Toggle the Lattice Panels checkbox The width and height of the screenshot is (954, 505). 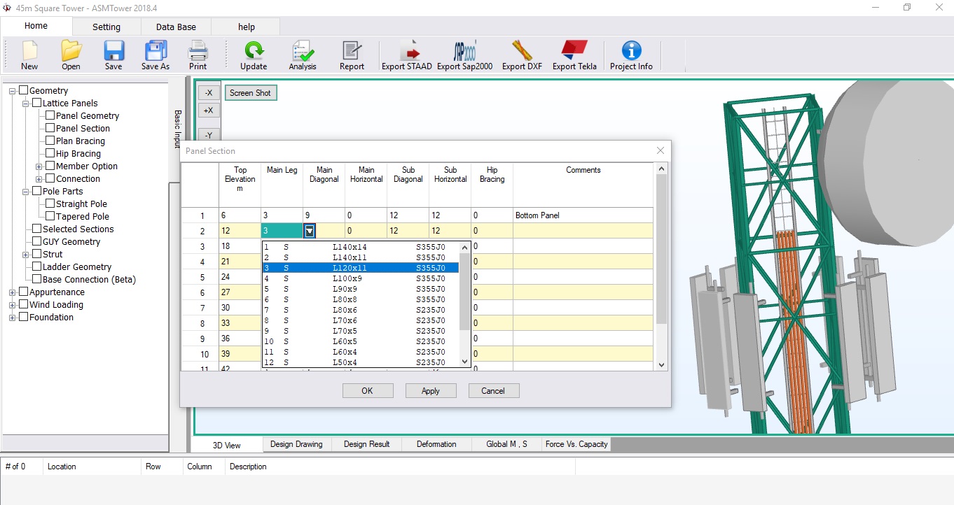36,103
